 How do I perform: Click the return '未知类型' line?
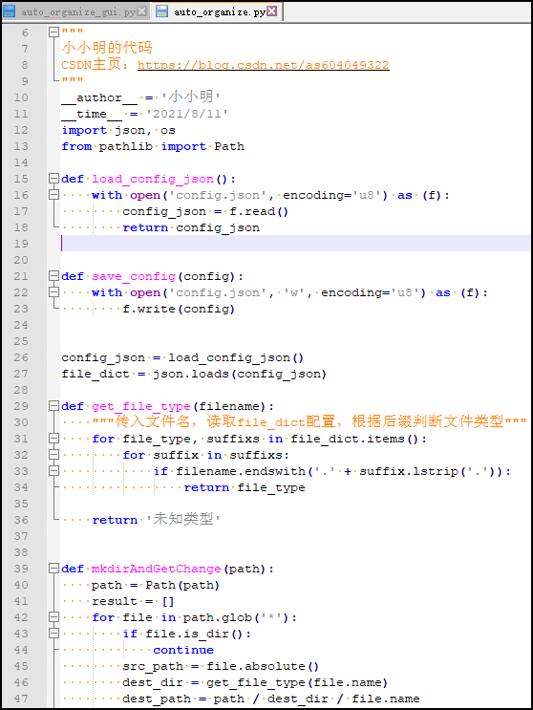point(156,520)
